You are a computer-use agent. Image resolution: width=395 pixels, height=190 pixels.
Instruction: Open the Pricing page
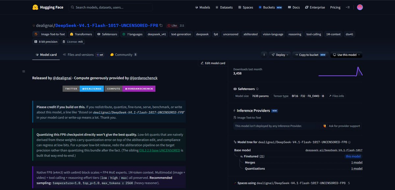[335, 7]
